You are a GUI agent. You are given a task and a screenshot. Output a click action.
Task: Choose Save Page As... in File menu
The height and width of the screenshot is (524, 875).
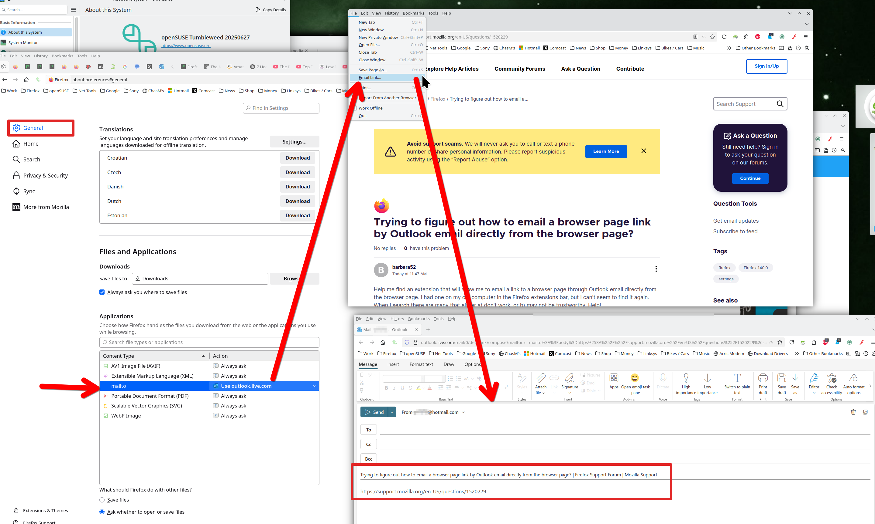388,70
